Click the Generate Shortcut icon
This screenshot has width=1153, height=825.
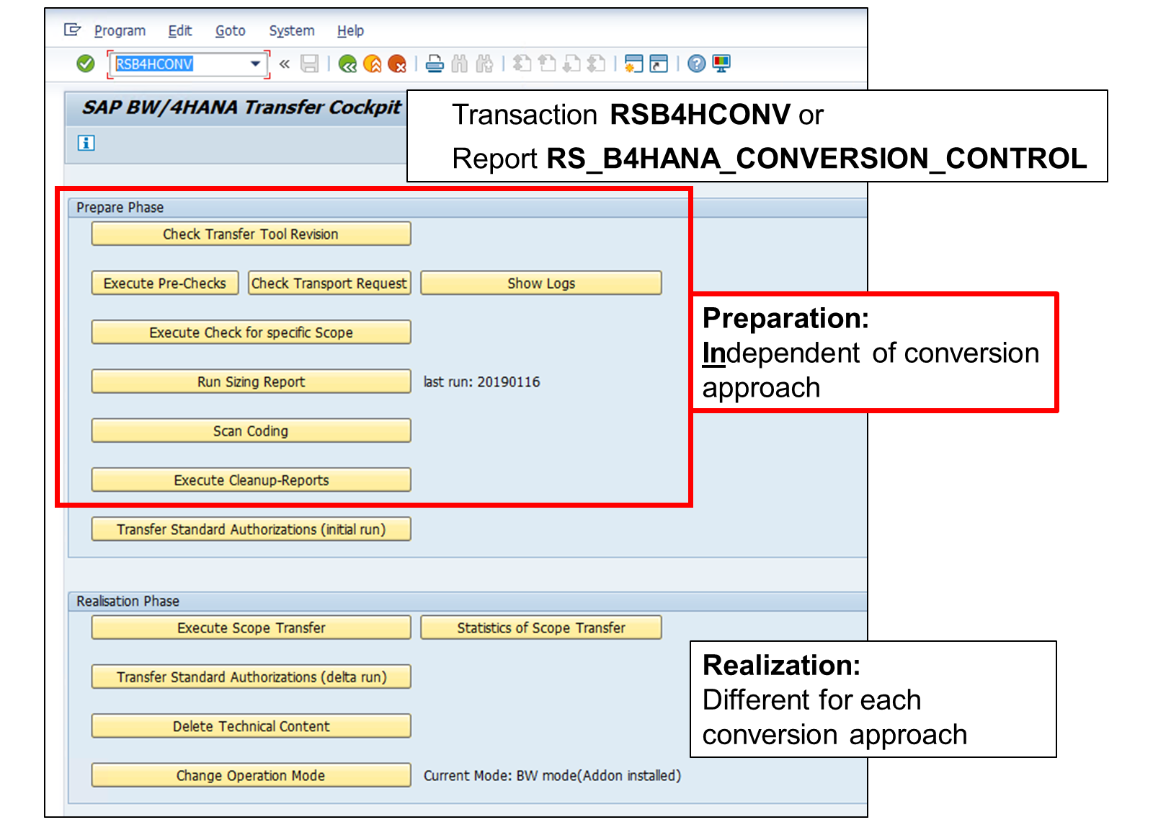click(659, 63)
